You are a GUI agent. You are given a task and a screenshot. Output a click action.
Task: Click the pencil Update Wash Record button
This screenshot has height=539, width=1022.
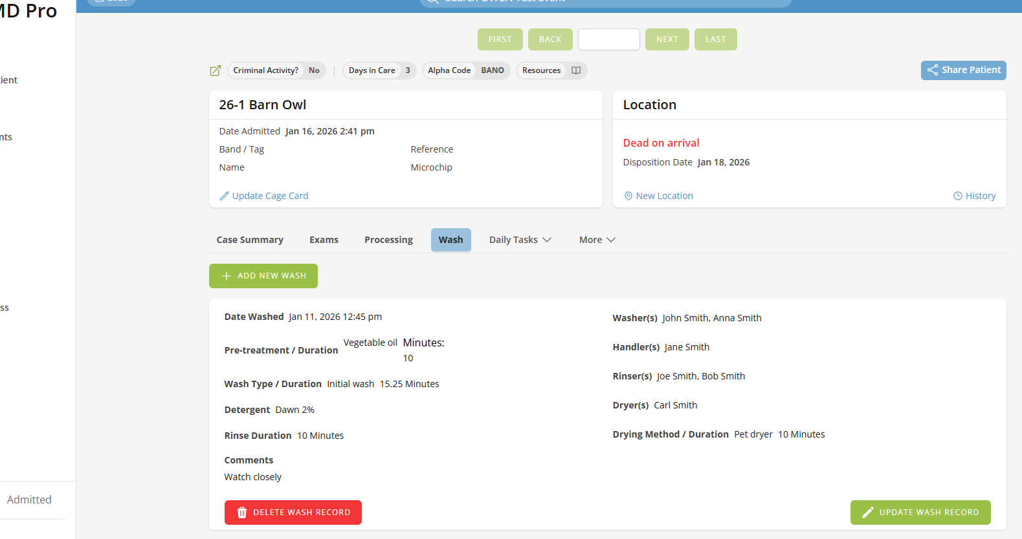click(920, 513)
